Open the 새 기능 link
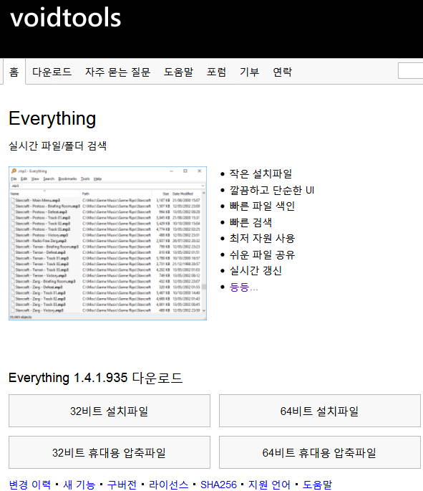 79,485
